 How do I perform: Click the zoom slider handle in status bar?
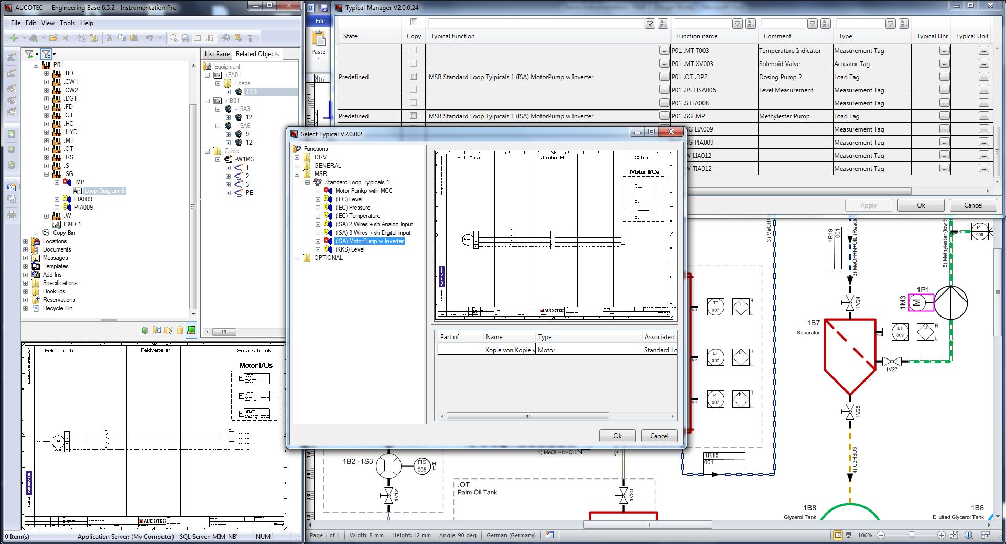tap(912, 535)
